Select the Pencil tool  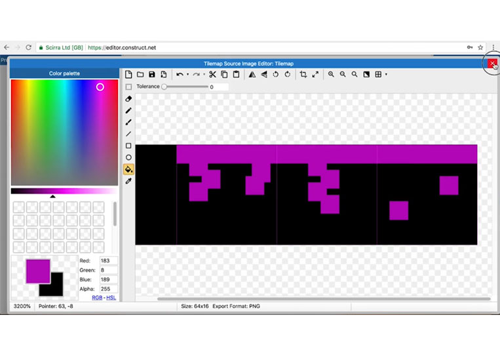(x=128, y=110)
